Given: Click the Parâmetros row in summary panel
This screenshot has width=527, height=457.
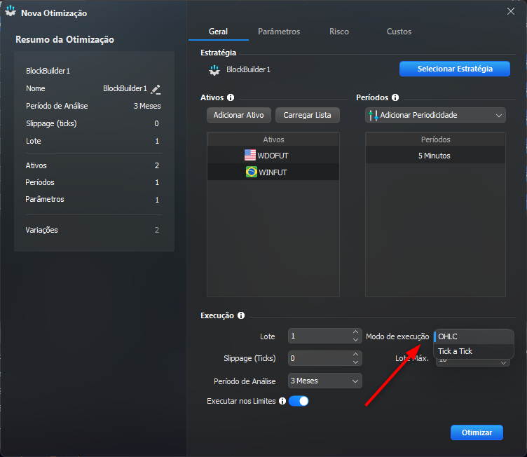Looking at the screenshot, I should coord(93,200).
